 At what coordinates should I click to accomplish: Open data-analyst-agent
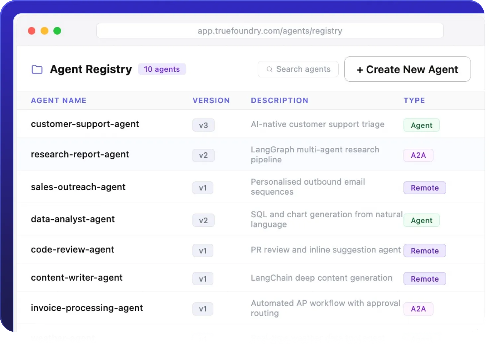[73, 219]
